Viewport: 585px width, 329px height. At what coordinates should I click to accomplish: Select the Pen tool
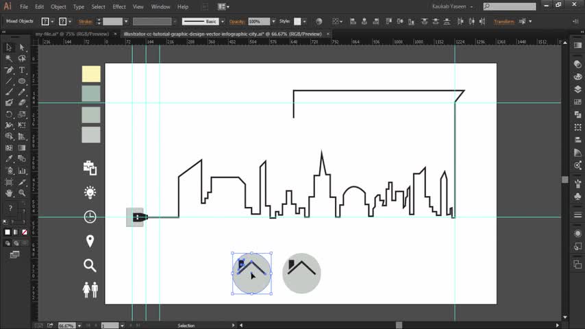pos(9,70)
